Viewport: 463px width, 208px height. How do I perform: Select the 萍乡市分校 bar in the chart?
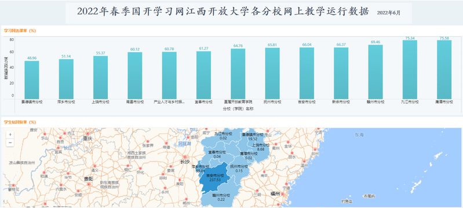click(66, 79)
